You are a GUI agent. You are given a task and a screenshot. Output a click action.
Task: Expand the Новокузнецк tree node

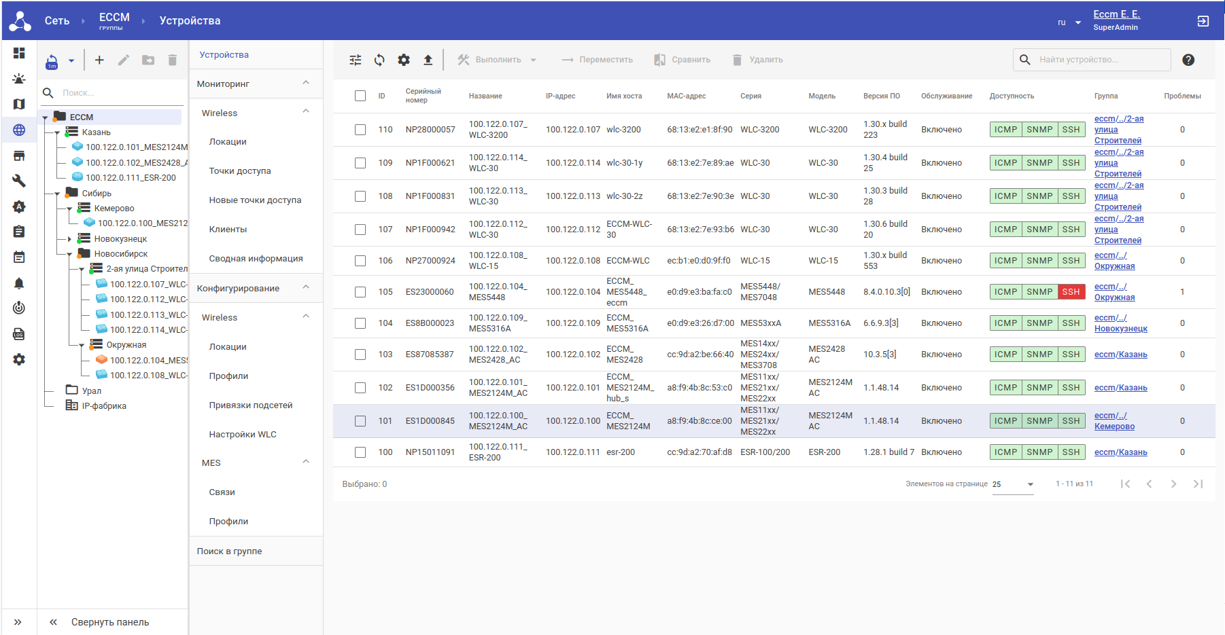69,239
